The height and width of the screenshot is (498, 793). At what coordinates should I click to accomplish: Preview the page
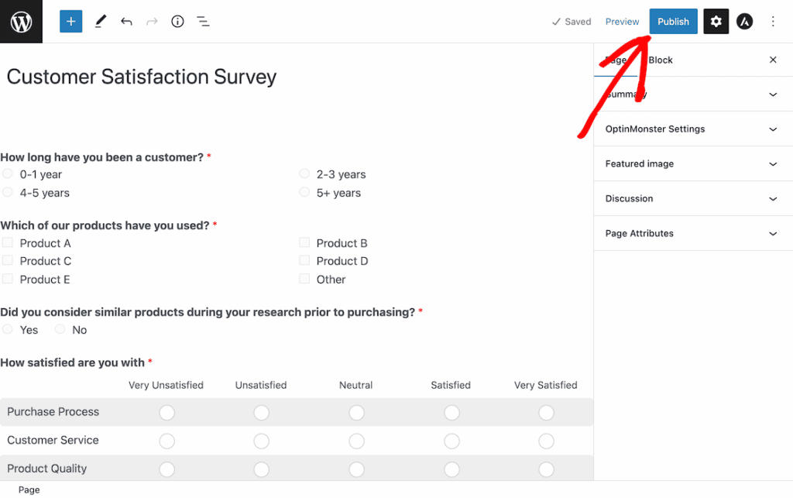pyautogui.click(x=622, y=21)
